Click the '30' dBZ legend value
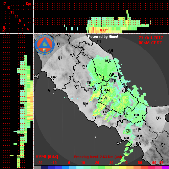The height and width of the screenshot is (169, 169). pyautogui.click(x=111, y=163)
